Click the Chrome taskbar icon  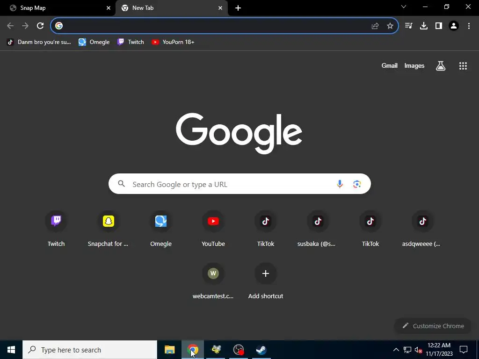(193, 350)
